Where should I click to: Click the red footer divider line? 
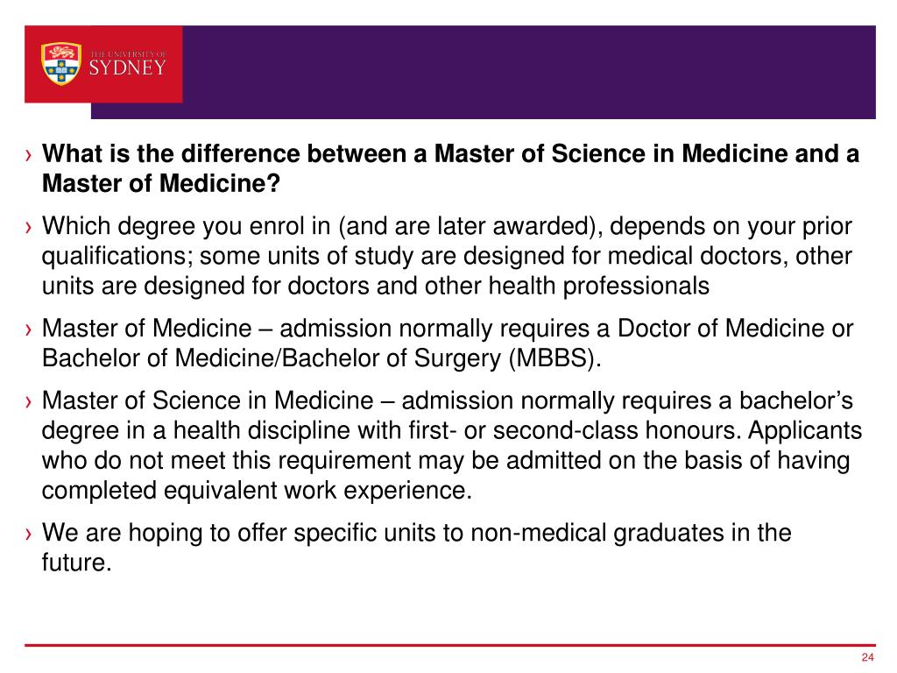(x=448, y=646)
